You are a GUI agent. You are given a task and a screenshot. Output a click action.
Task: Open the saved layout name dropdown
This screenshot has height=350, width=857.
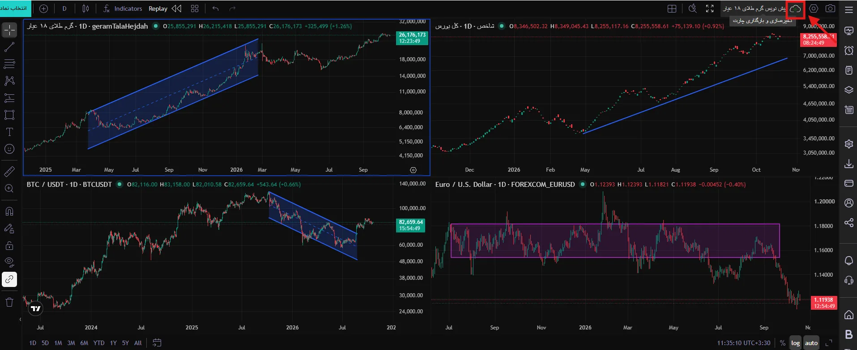click(x=755, y=8)
